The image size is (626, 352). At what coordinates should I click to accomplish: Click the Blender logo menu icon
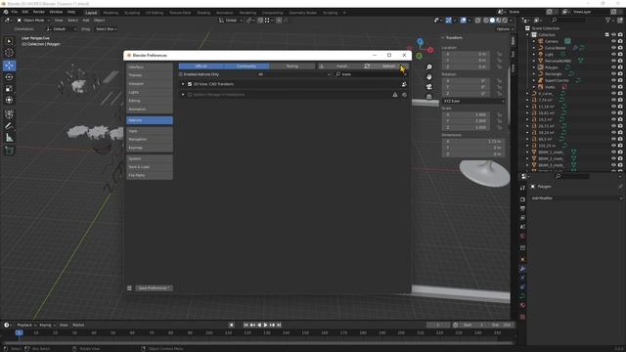coord(6,12)
